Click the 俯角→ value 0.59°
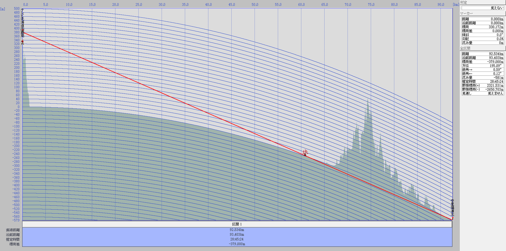 (497, 70)
